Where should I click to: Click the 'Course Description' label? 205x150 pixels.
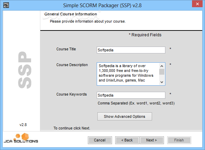tap(72, 65)
